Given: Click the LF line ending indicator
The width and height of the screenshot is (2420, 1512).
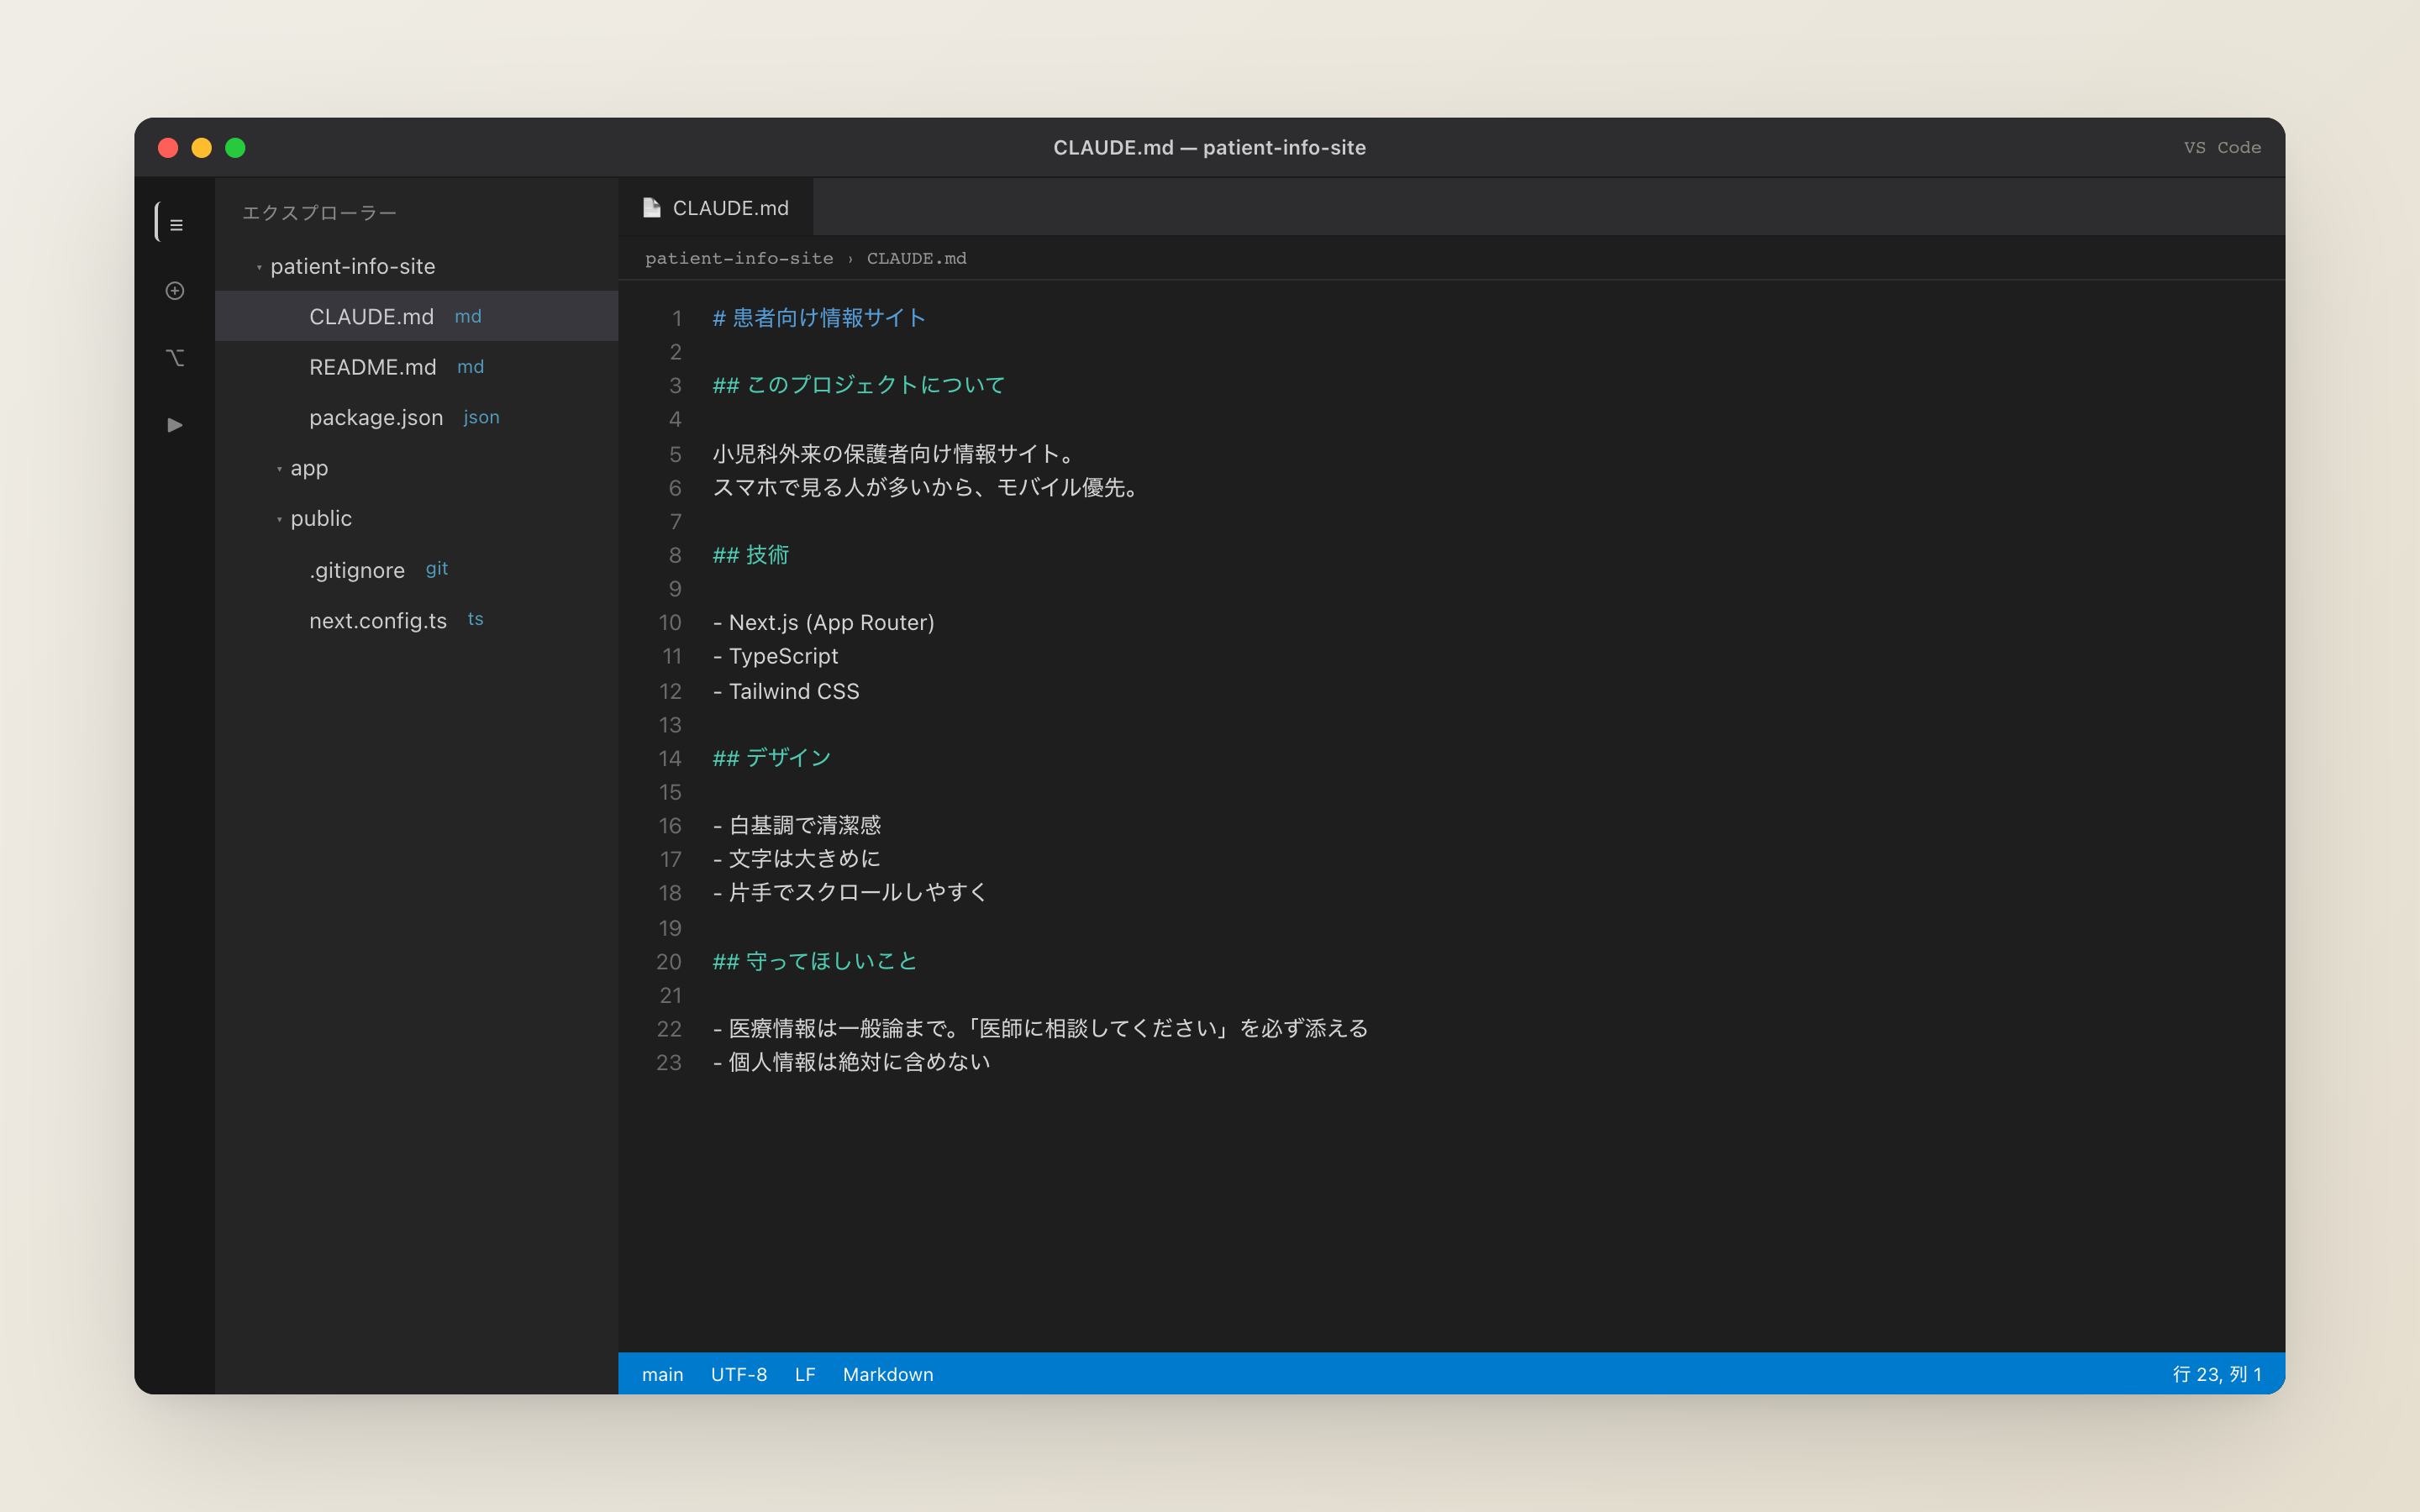Looking at the screenshot, I should click(x=805, y=1374).
